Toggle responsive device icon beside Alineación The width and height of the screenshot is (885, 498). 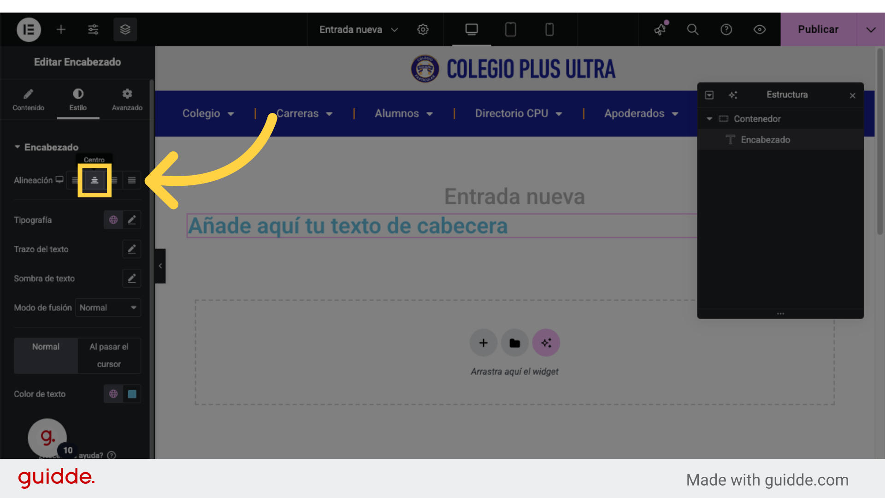pyautogui.click(x=59, y=180)
